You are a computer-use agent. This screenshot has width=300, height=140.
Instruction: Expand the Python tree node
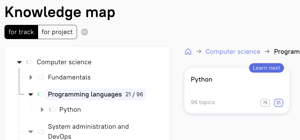tap(42, 110)
